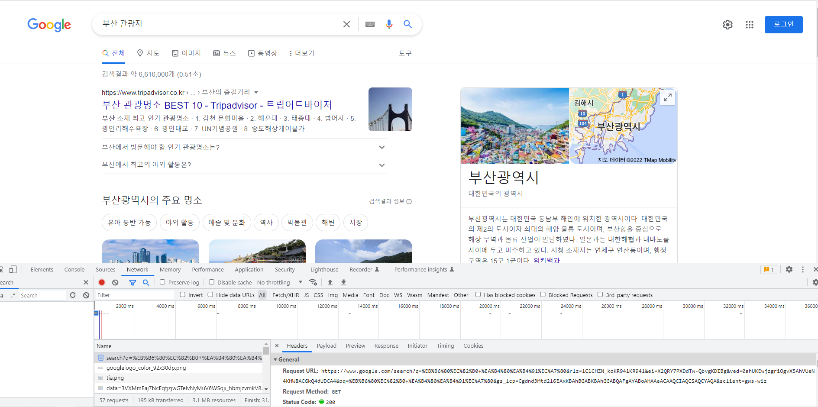Viewport: 818px width, 407px height.
Task: Open network conditions settings
Action: 313,282
